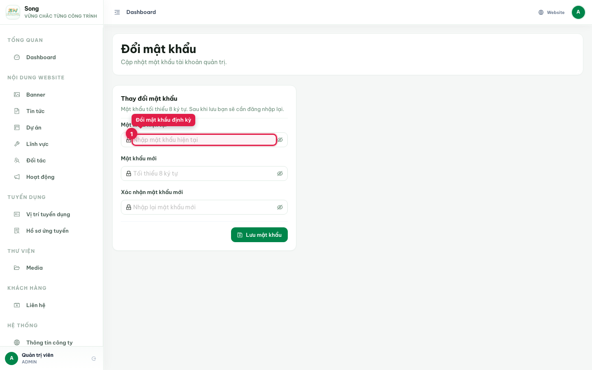Screen dimensions: 592x370
Task: Toggle visibility of the confirm new password field
Action: (280, 207)
